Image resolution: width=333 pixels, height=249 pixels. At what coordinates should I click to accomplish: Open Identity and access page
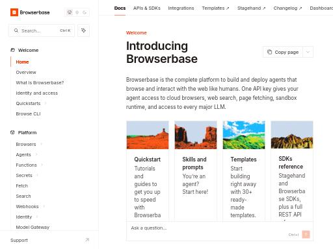point(37,93)
